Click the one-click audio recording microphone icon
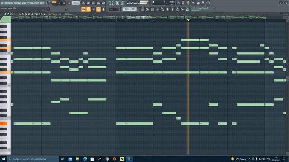This screenshot has width=289, height=162. (188, 3)
